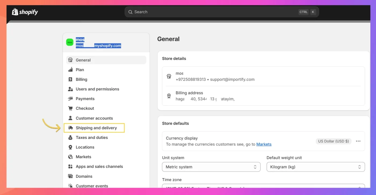
Task: Open the General settings page
Action: click(106, 60)
